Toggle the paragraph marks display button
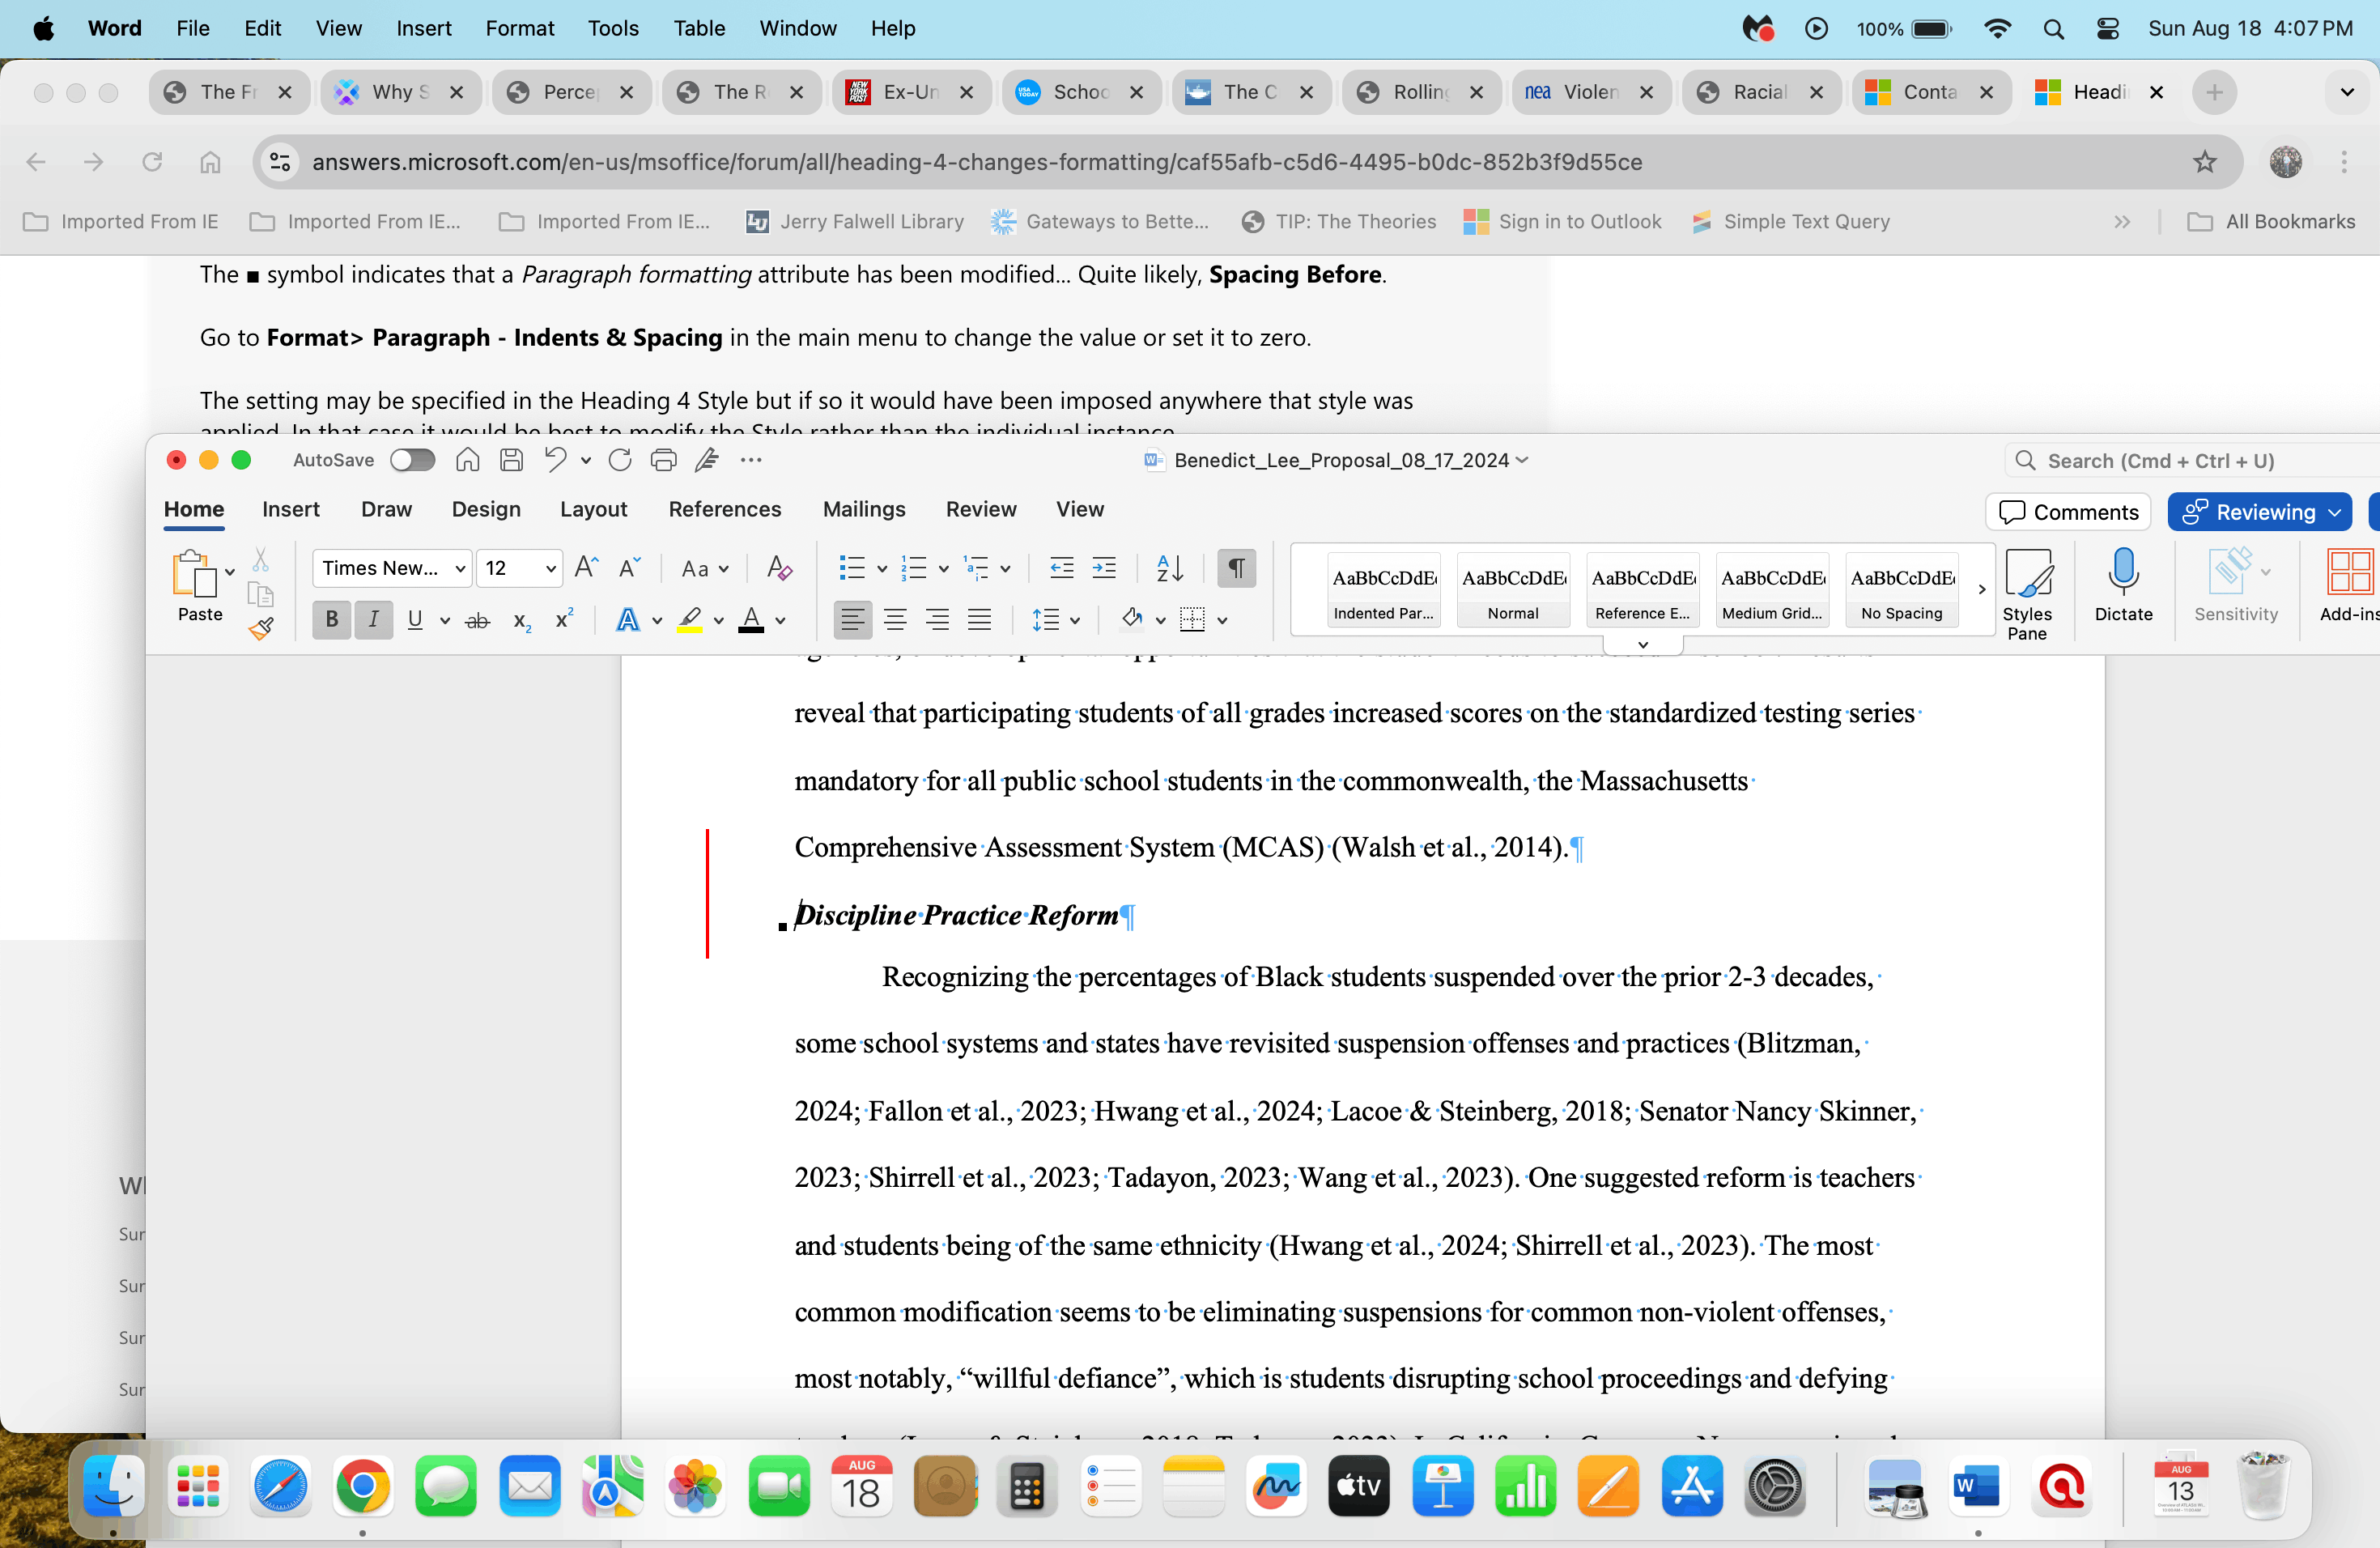The image size is (2380, 1548). click(x=1236, y=568)
